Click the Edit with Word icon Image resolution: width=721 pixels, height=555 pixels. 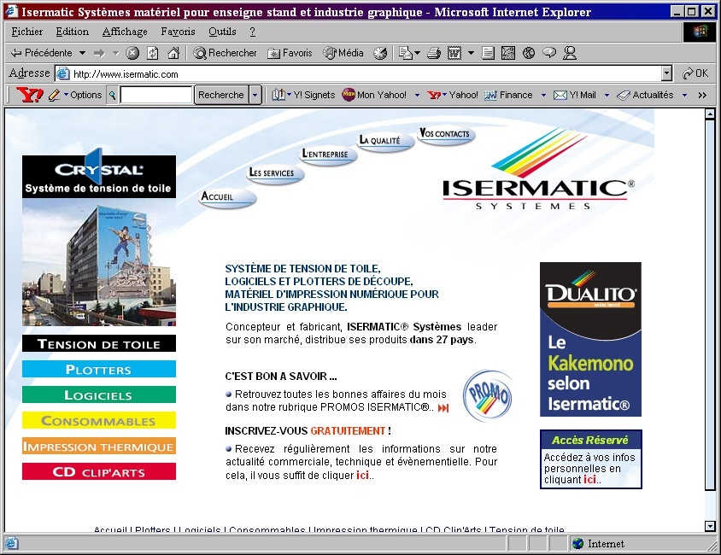tap(454, 53)
